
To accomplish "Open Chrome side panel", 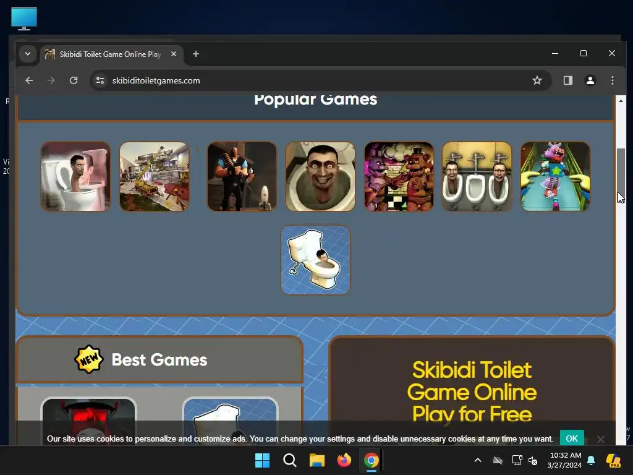I will [568, 80].
